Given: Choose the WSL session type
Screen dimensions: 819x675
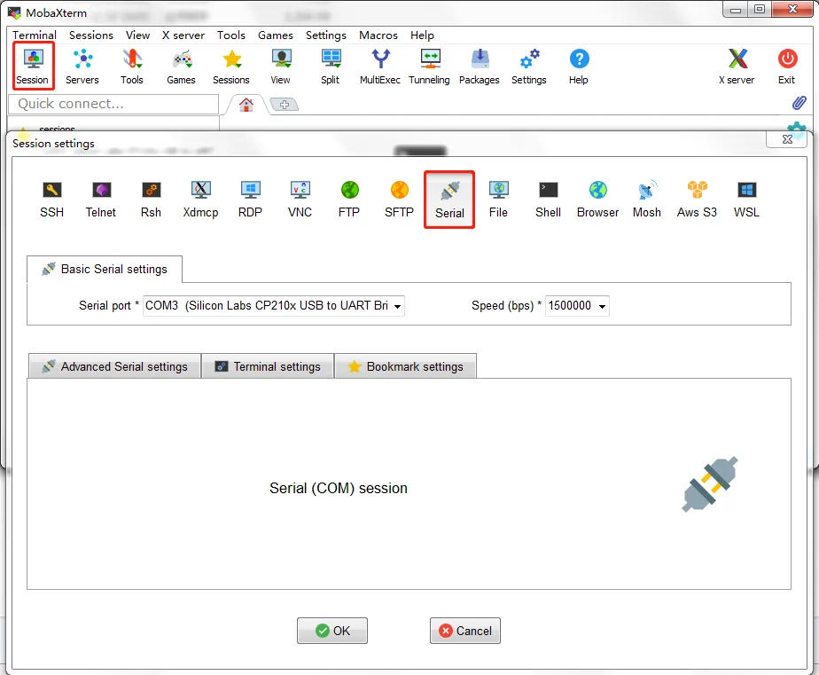Looking at the screenshot, I should coord(746,200).
